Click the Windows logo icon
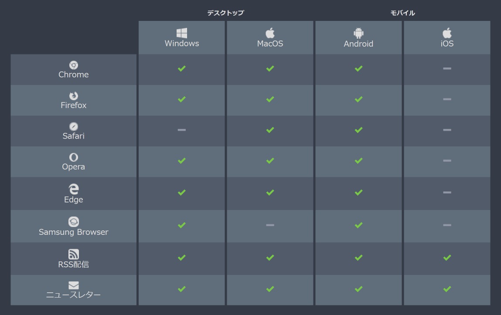 point(182,33)
